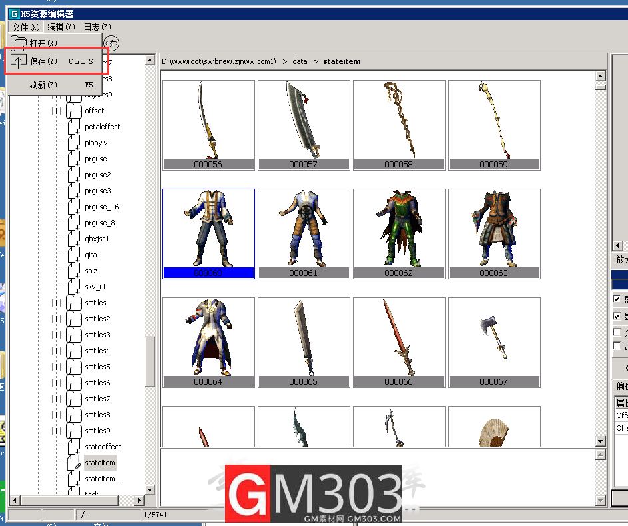Expand the smtiles2 tree node
This screenshot has height=526, width=628.
point(56,319)
